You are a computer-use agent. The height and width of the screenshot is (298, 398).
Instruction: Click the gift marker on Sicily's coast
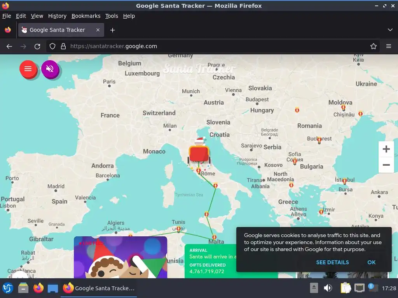click(206, 214)
